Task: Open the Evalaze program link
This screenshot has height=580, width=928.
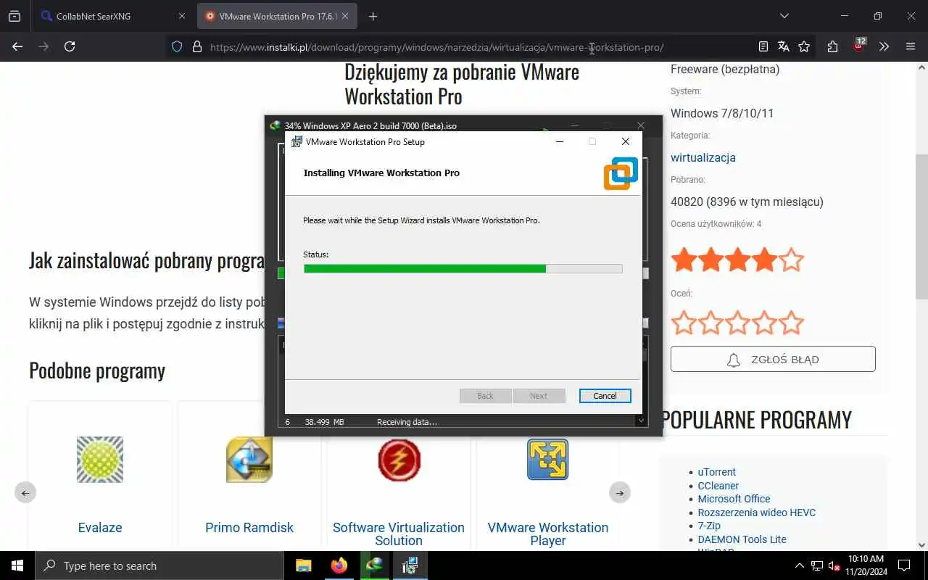Action: (x=100, y=528)
